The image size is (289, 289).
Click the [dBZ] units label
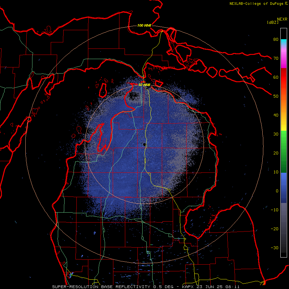273,22
